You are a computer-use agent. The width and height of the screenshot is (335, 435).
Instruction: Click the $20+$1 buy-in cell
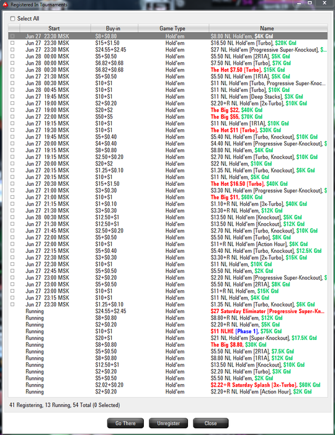click(104, 338)
